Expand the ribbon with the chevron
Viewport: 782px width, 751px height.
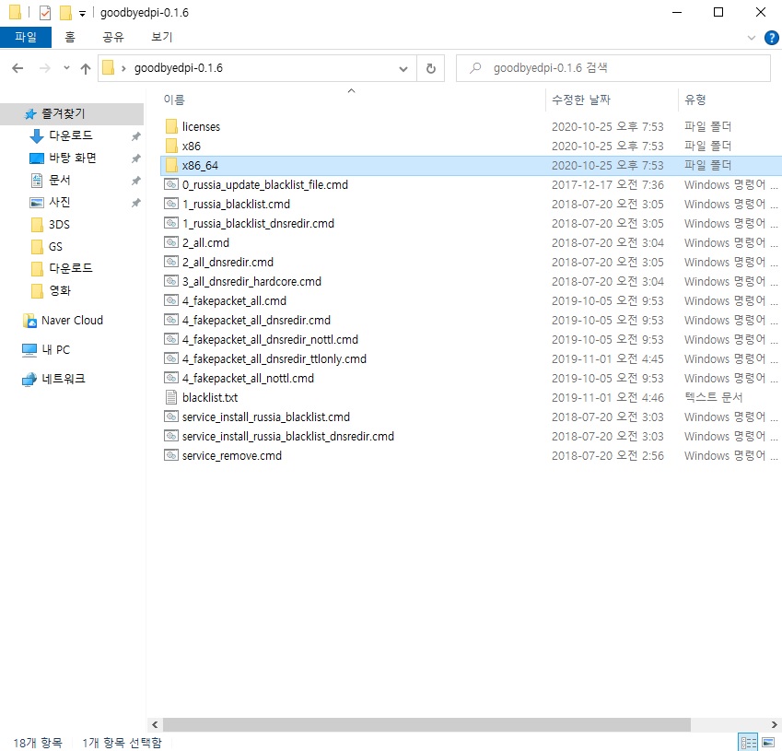pos(751,38)
